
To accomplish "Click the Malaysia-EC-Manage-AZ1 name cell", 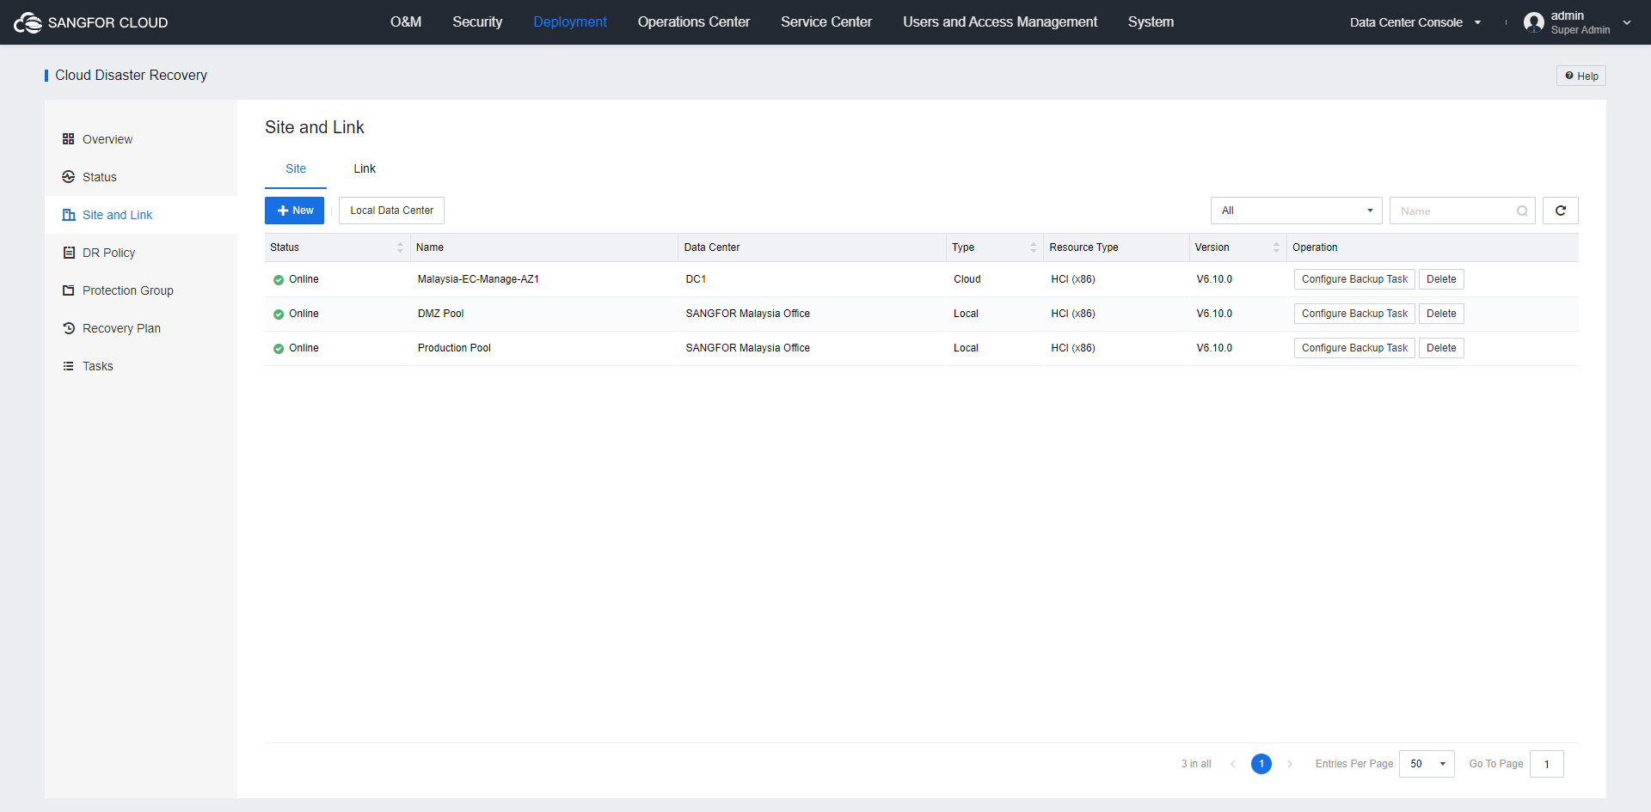I will click(x=478, y=279).
